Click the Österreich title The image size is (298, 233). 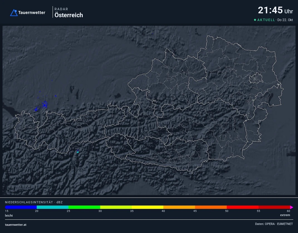tap(69, 15)
